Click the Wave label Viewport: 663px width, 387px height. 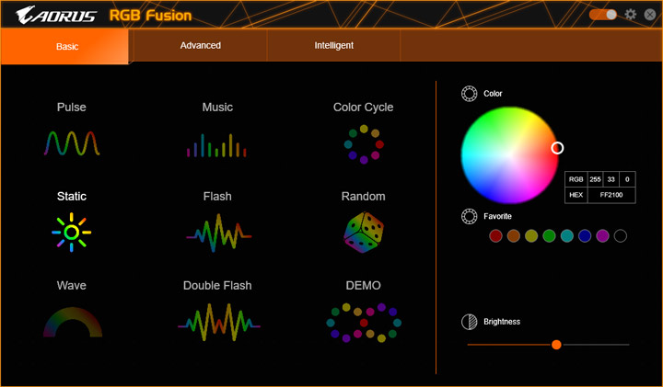(x=72, y=285)
